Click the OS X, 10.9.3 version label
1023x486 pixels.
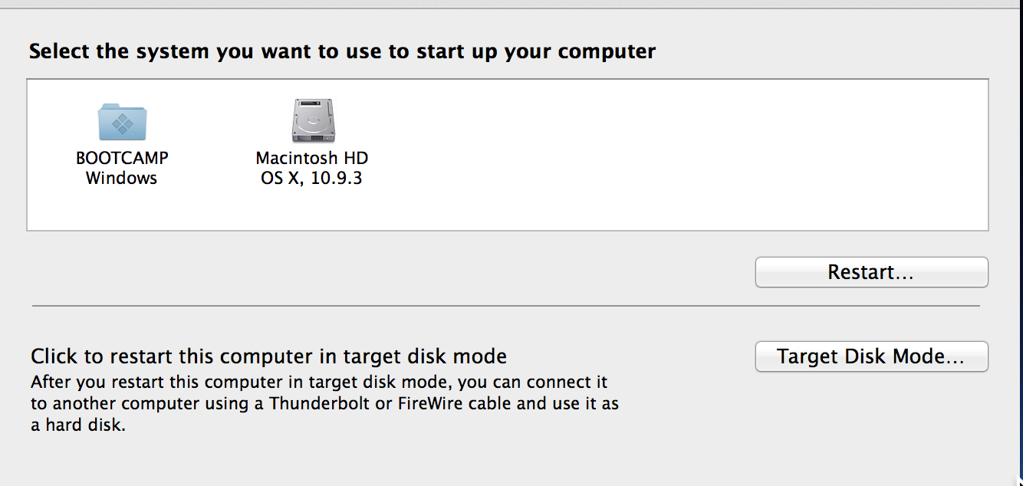(312, 179)
